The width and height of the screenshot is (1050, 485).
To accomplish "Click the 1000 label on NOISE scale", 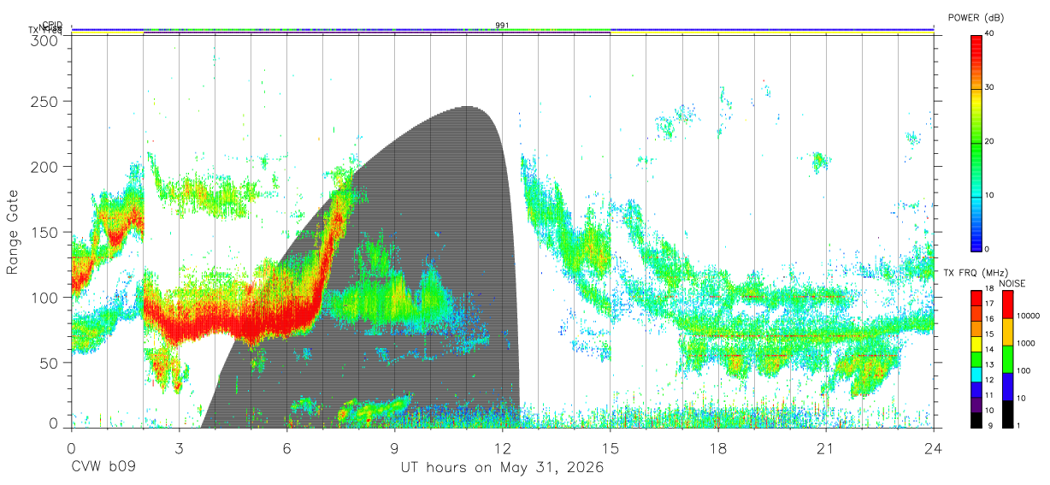I will (1026, 343).
